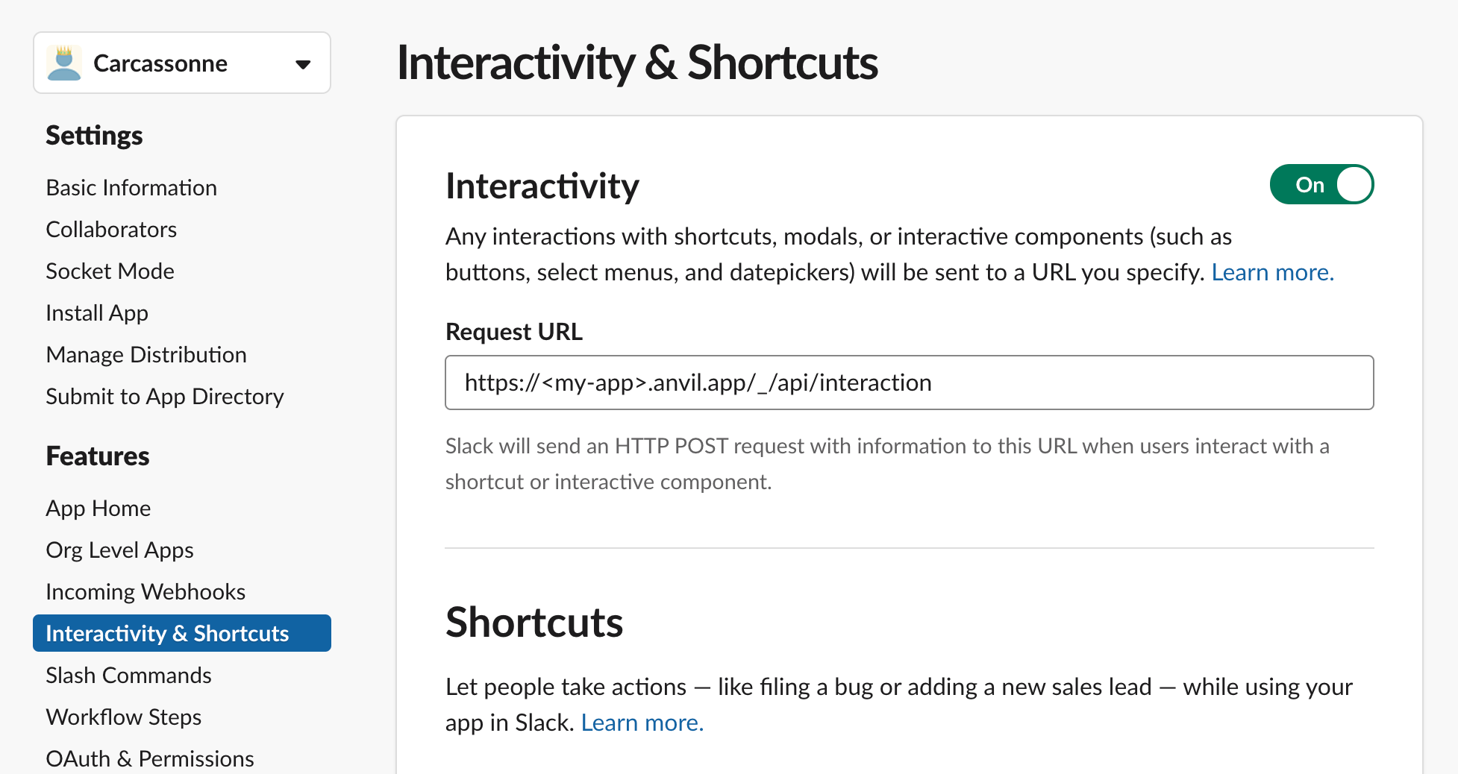Viewport: 1458px width, 774px height.
Task: Click the Carcassonne app avatar icon
Action: (64, 63)
